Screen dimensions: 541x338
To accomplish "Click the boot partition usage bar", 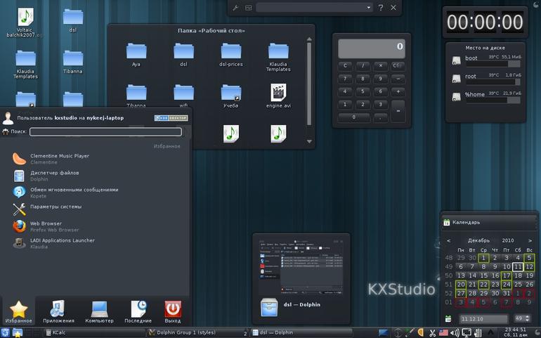I will 493,64.
